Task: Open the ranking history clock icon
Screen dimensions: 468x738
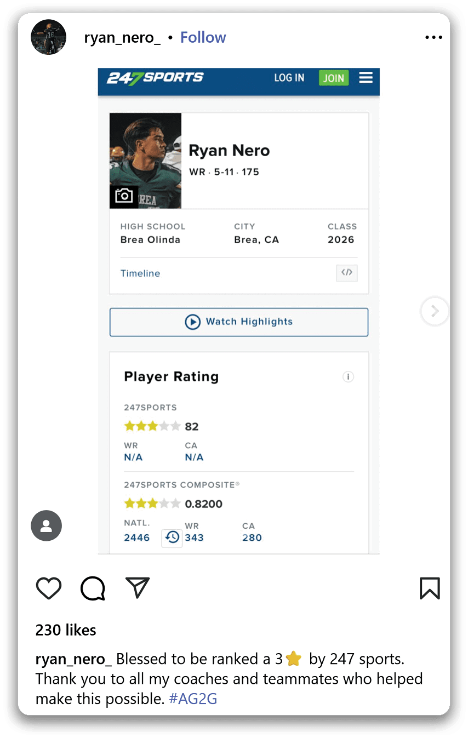Action: 172,537
